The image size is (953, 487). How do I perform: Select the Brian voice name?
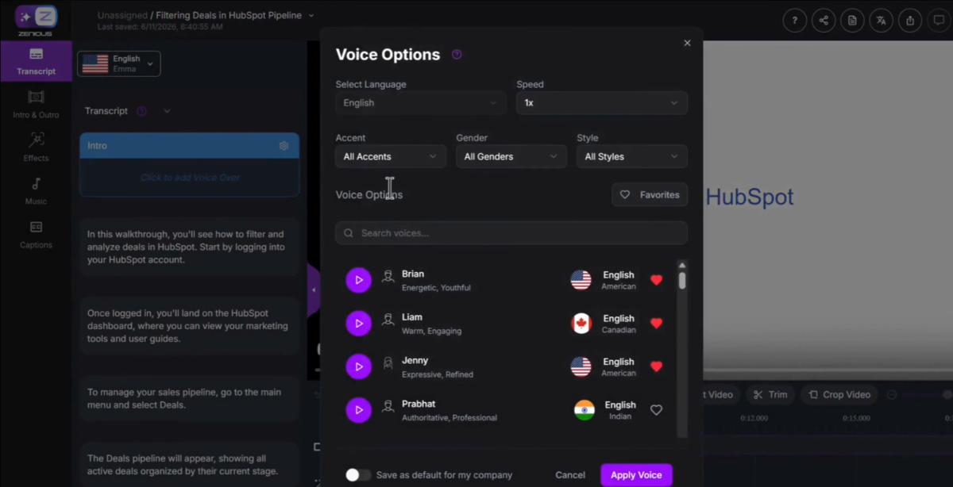[x=413, y=274]
